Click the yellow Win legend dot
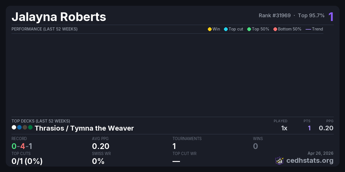The height and width of the screenshot is (172, 345). [210, 29]
